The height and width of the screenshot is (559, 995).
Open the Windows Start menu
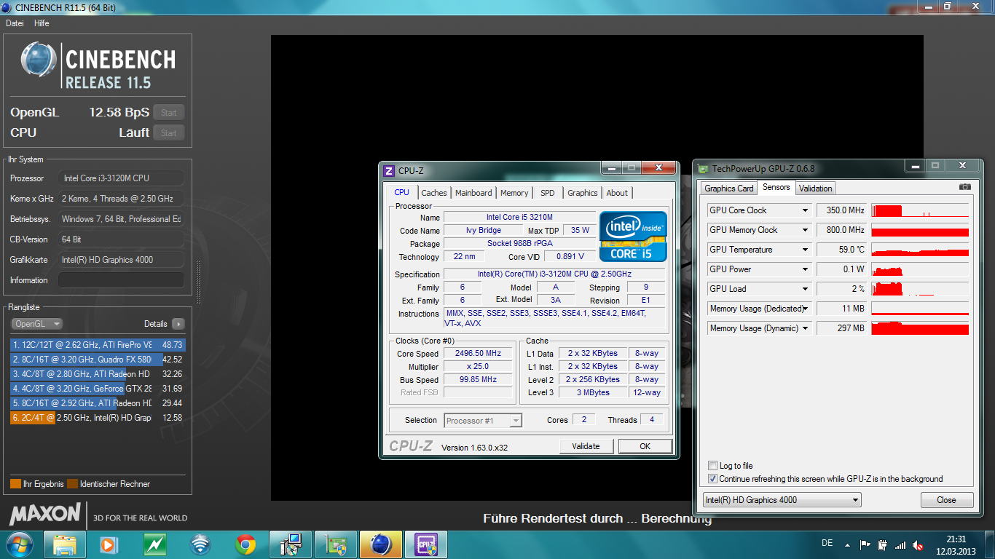pyautogui.click(x=18, y=544)
